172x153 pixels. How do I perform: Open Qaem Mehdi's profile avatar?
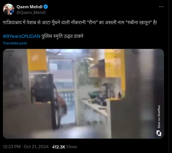pos(9,9)
